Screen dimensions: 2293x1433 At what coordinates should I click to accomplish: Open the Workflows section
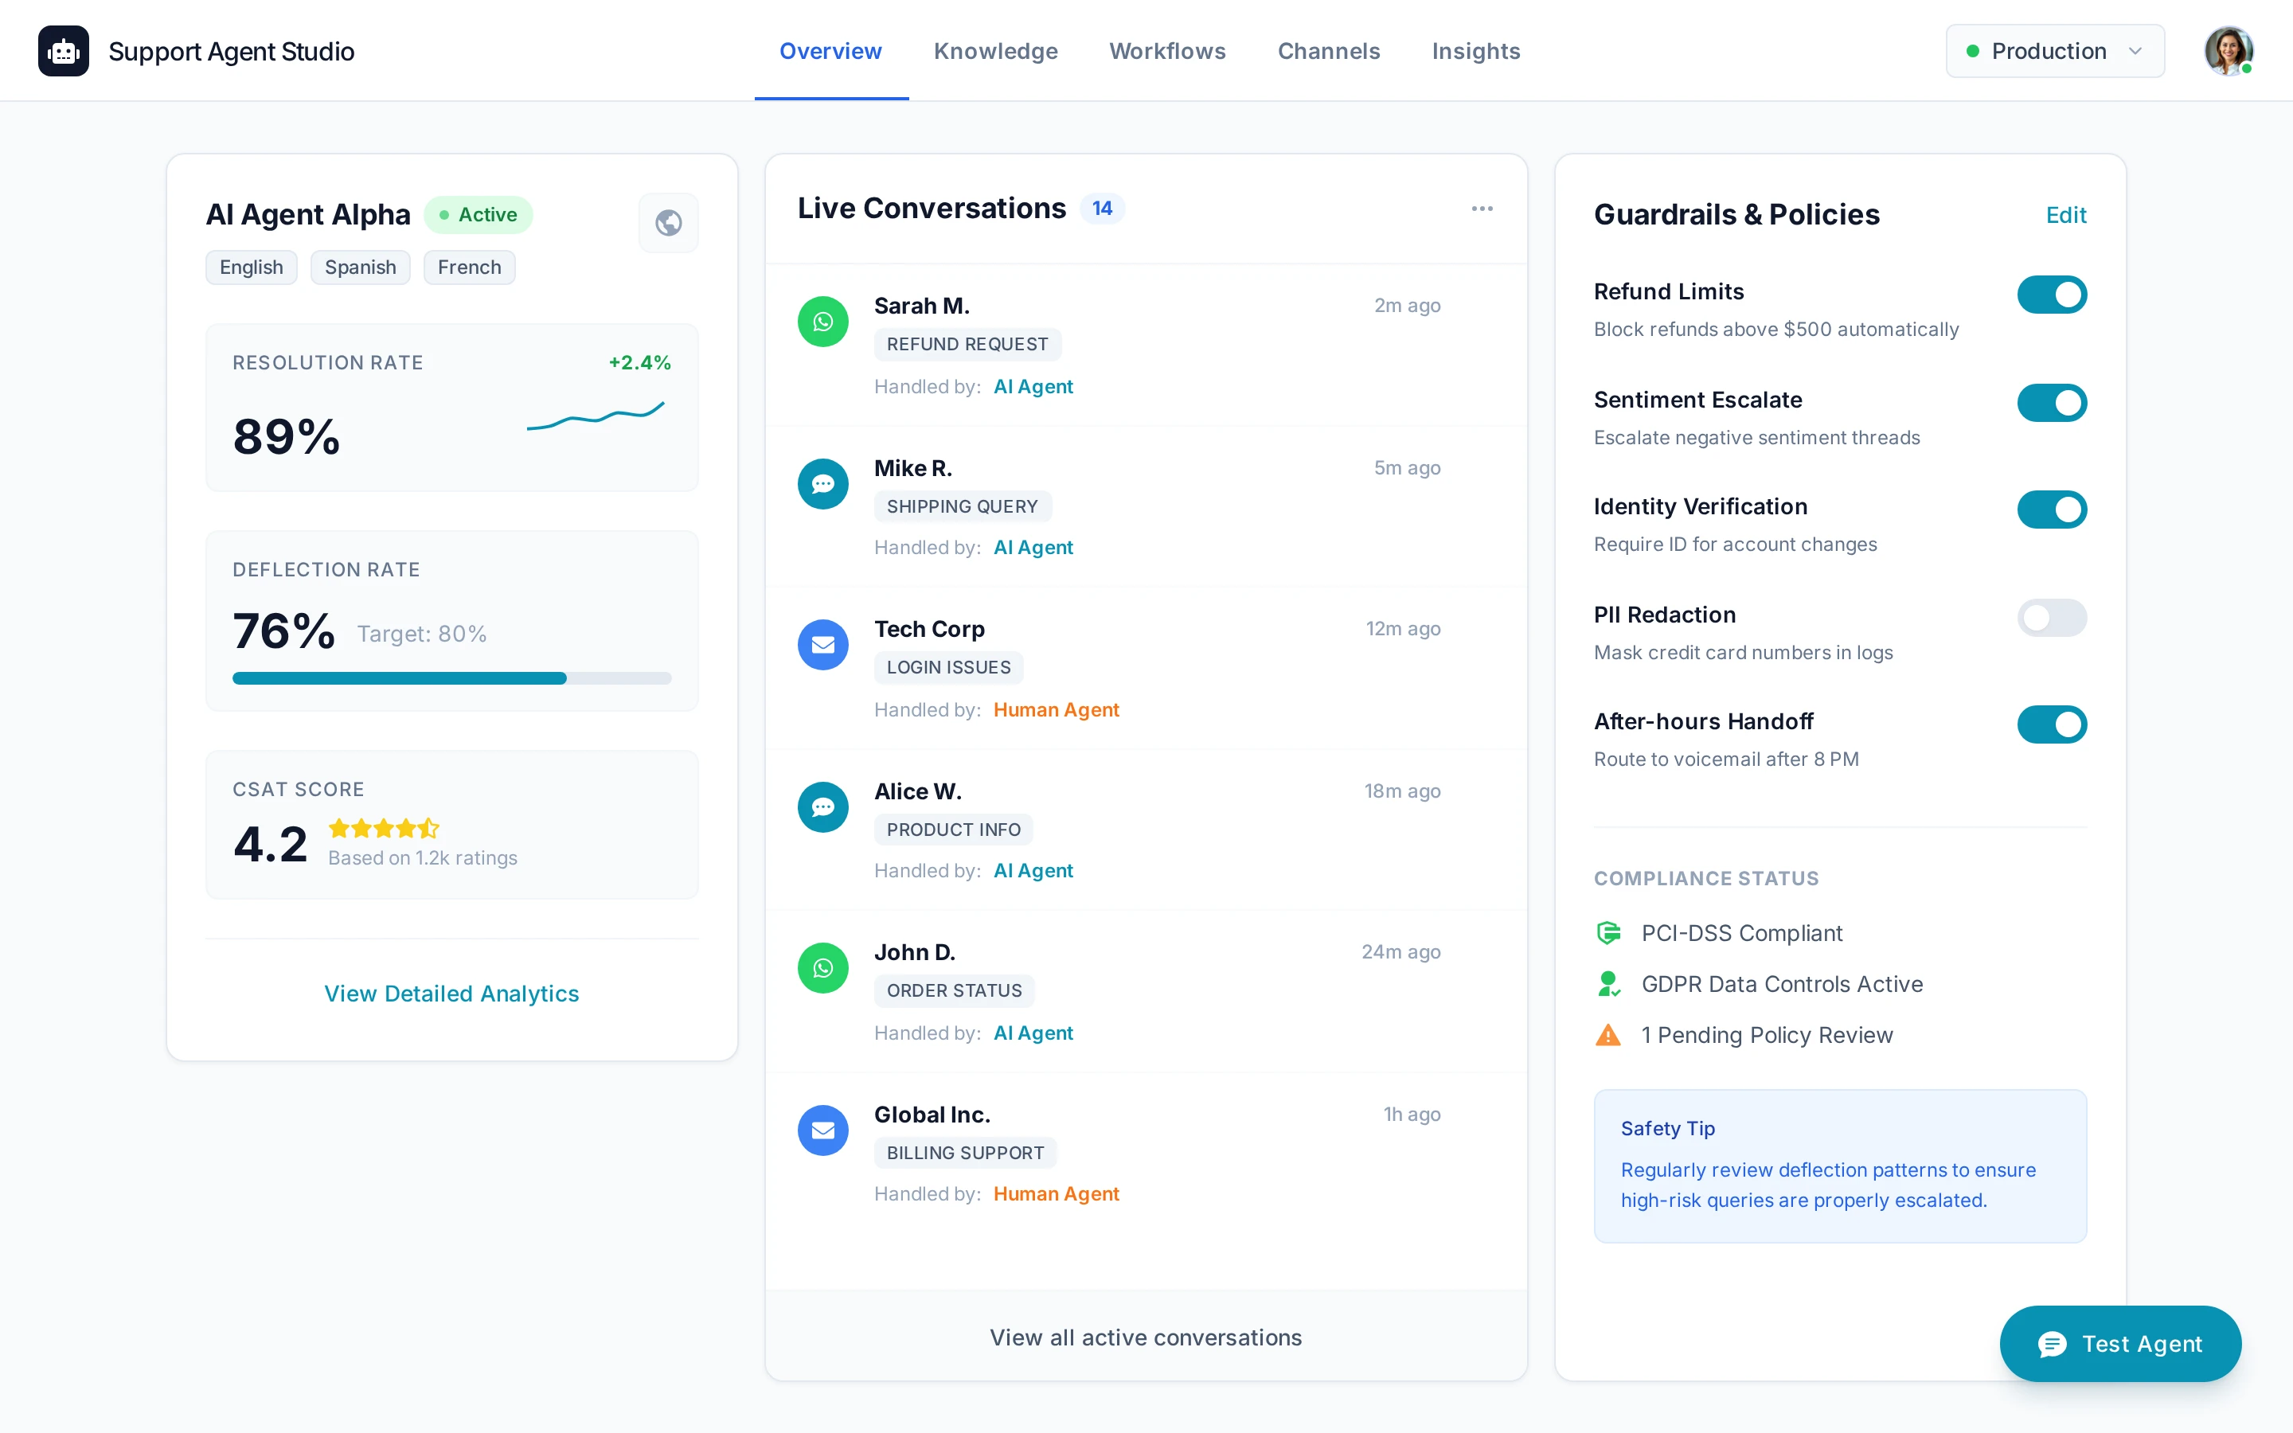[x=1166, y=51]
